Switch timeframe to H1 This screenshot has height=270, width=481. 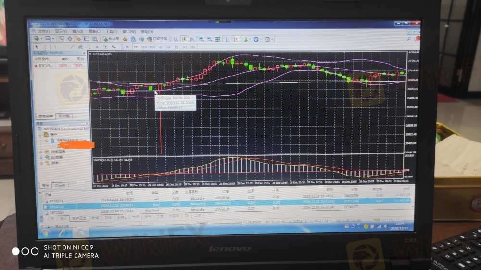click(x=160, y=47)
